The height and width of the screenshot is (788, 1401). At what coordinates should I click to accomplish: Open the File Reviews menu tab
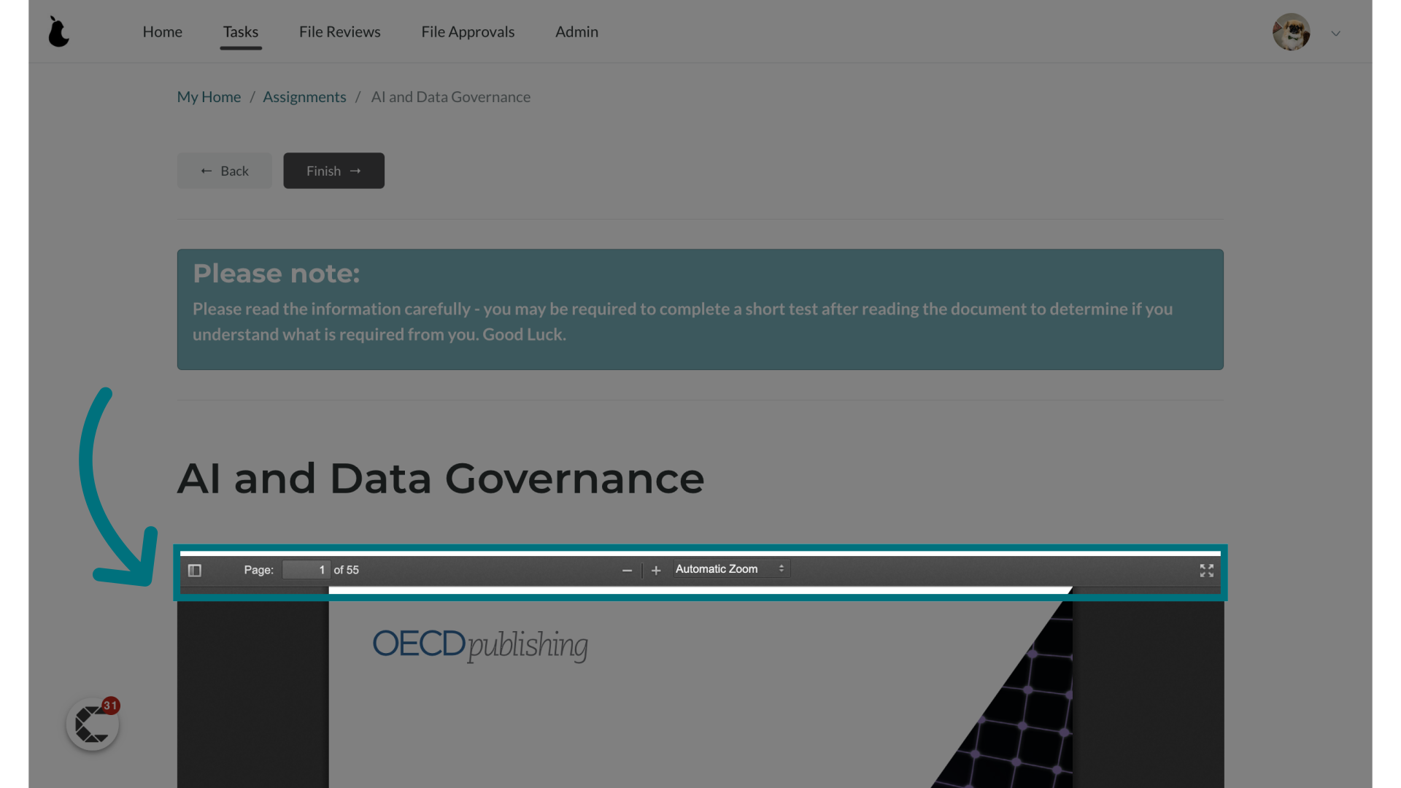[x=339, y=31]
